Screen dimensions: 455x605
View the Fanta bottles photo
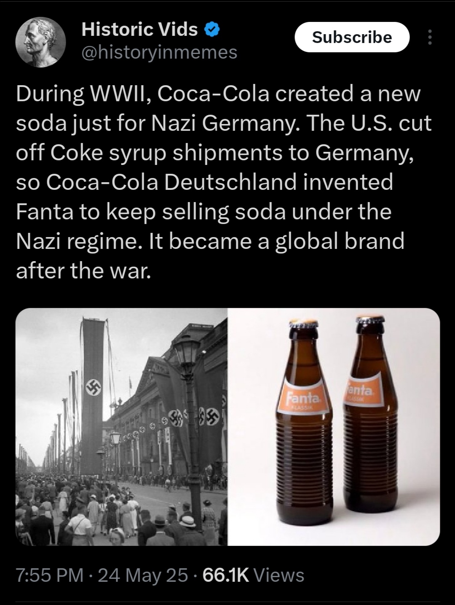pos(334,427)
